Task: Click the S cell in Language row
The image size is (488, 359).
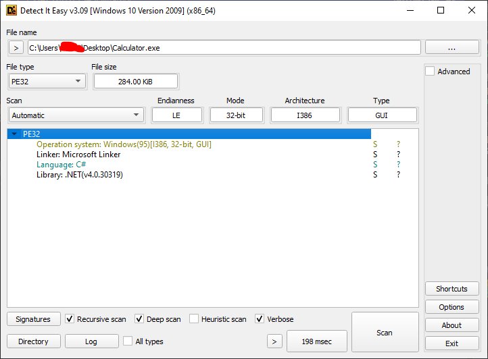Action: 375,165
